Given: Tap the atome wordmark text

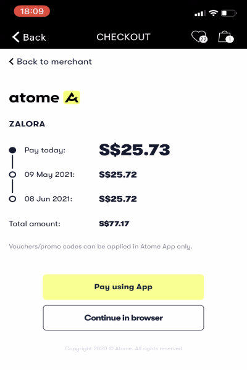Looking at the screenshot, I should point(34,97).
